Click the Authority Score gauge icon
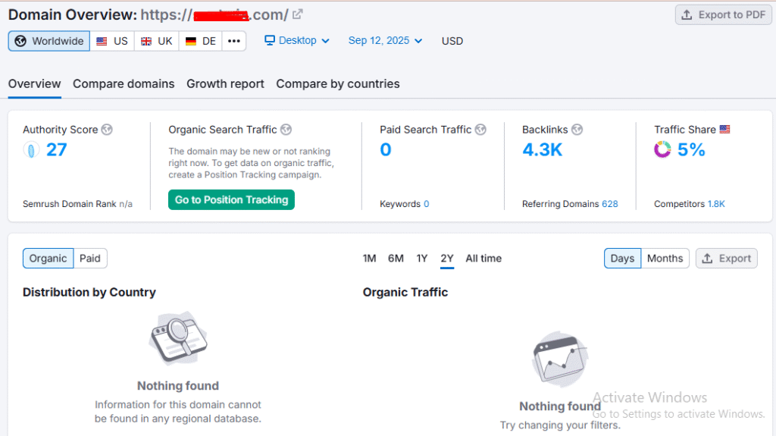The height and width of the screenshot is (436, 776). tap(31, 150)
